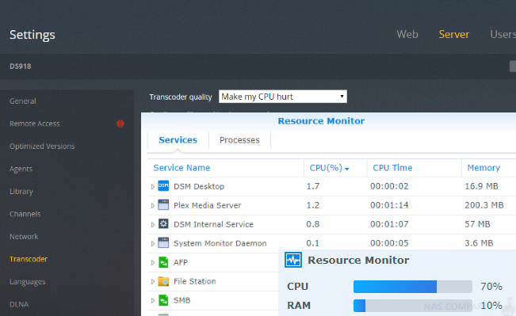The image size is (516, 316).
Task: Open Network settings in the sidebar
Action: pyautogui.click(x=24, y=237)
